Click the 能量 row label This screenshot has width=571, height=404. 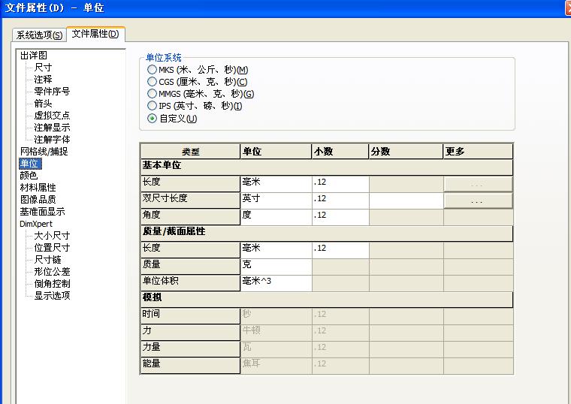[x=190, y=366]
